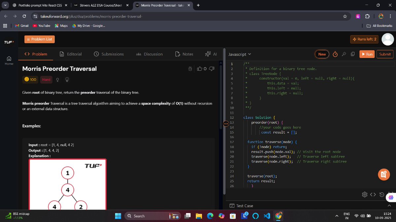Open the My Drive bookmark

click(88, 26)
